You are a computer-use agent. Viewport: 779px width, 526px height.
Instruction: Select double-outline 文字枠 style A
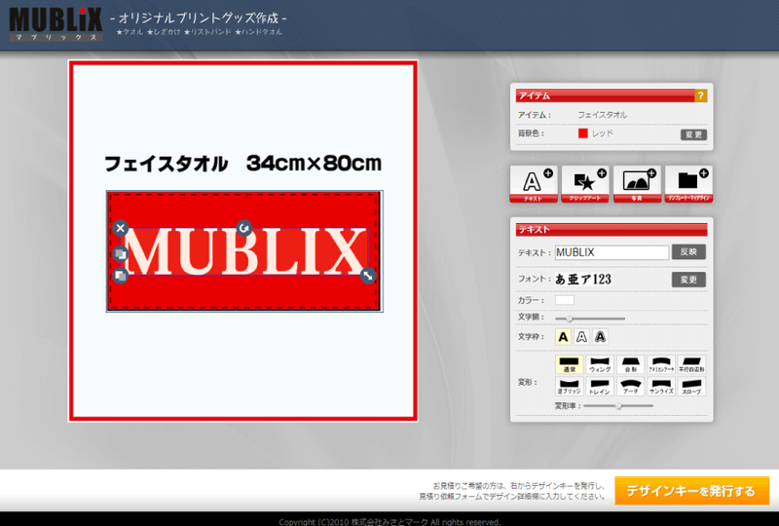600,337
